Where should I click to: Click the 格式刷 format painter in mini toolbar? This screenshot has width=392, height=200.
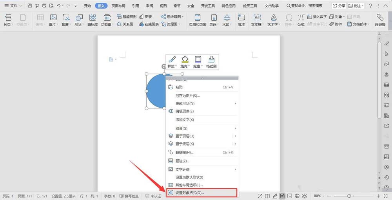[211, 62]
